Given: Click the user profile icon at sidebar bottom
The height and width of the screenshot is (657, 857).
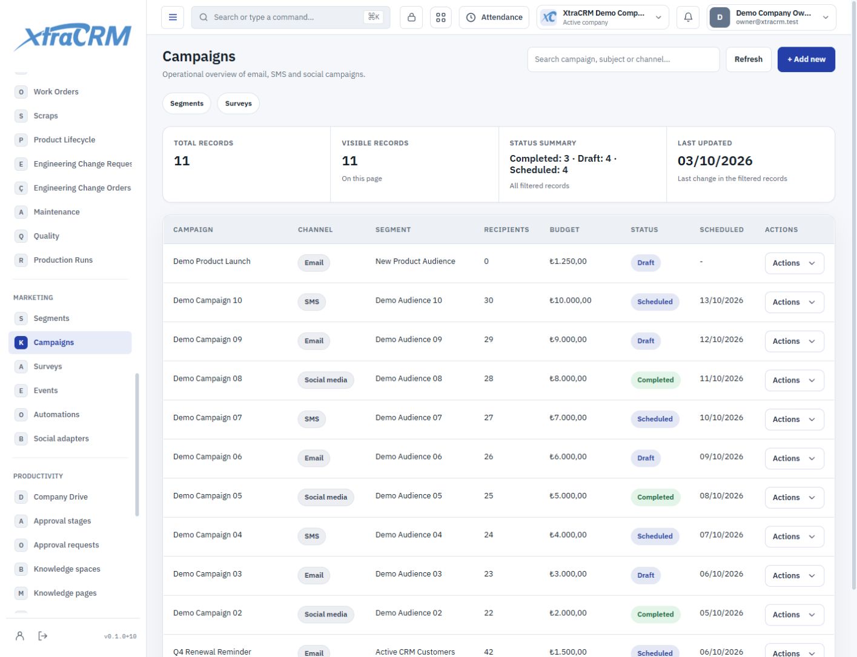Looking at the screenshot, I should pyautogui.click(x=20, y=636).
